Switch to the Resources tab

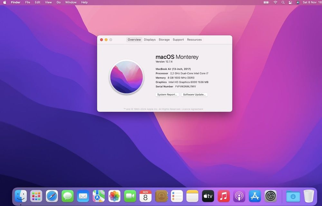click(x=194, y=40)
